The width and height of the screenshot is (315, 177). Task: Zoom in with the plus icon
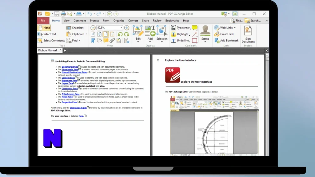(x=126, y=28)
